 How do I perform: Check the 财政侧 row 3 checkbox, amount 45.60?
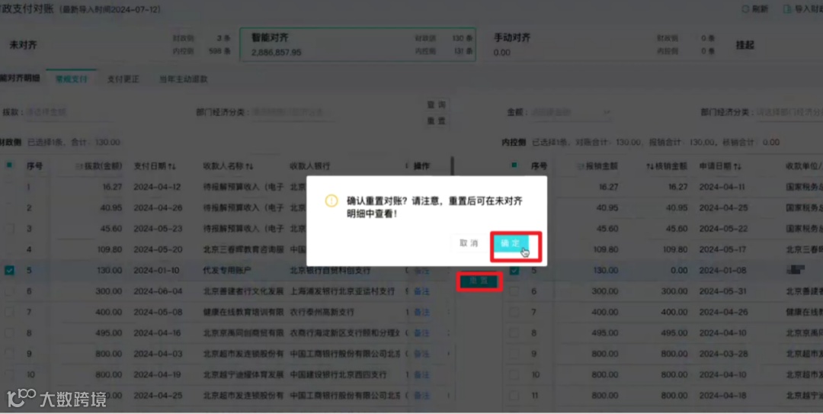click(x=9, y=229)
